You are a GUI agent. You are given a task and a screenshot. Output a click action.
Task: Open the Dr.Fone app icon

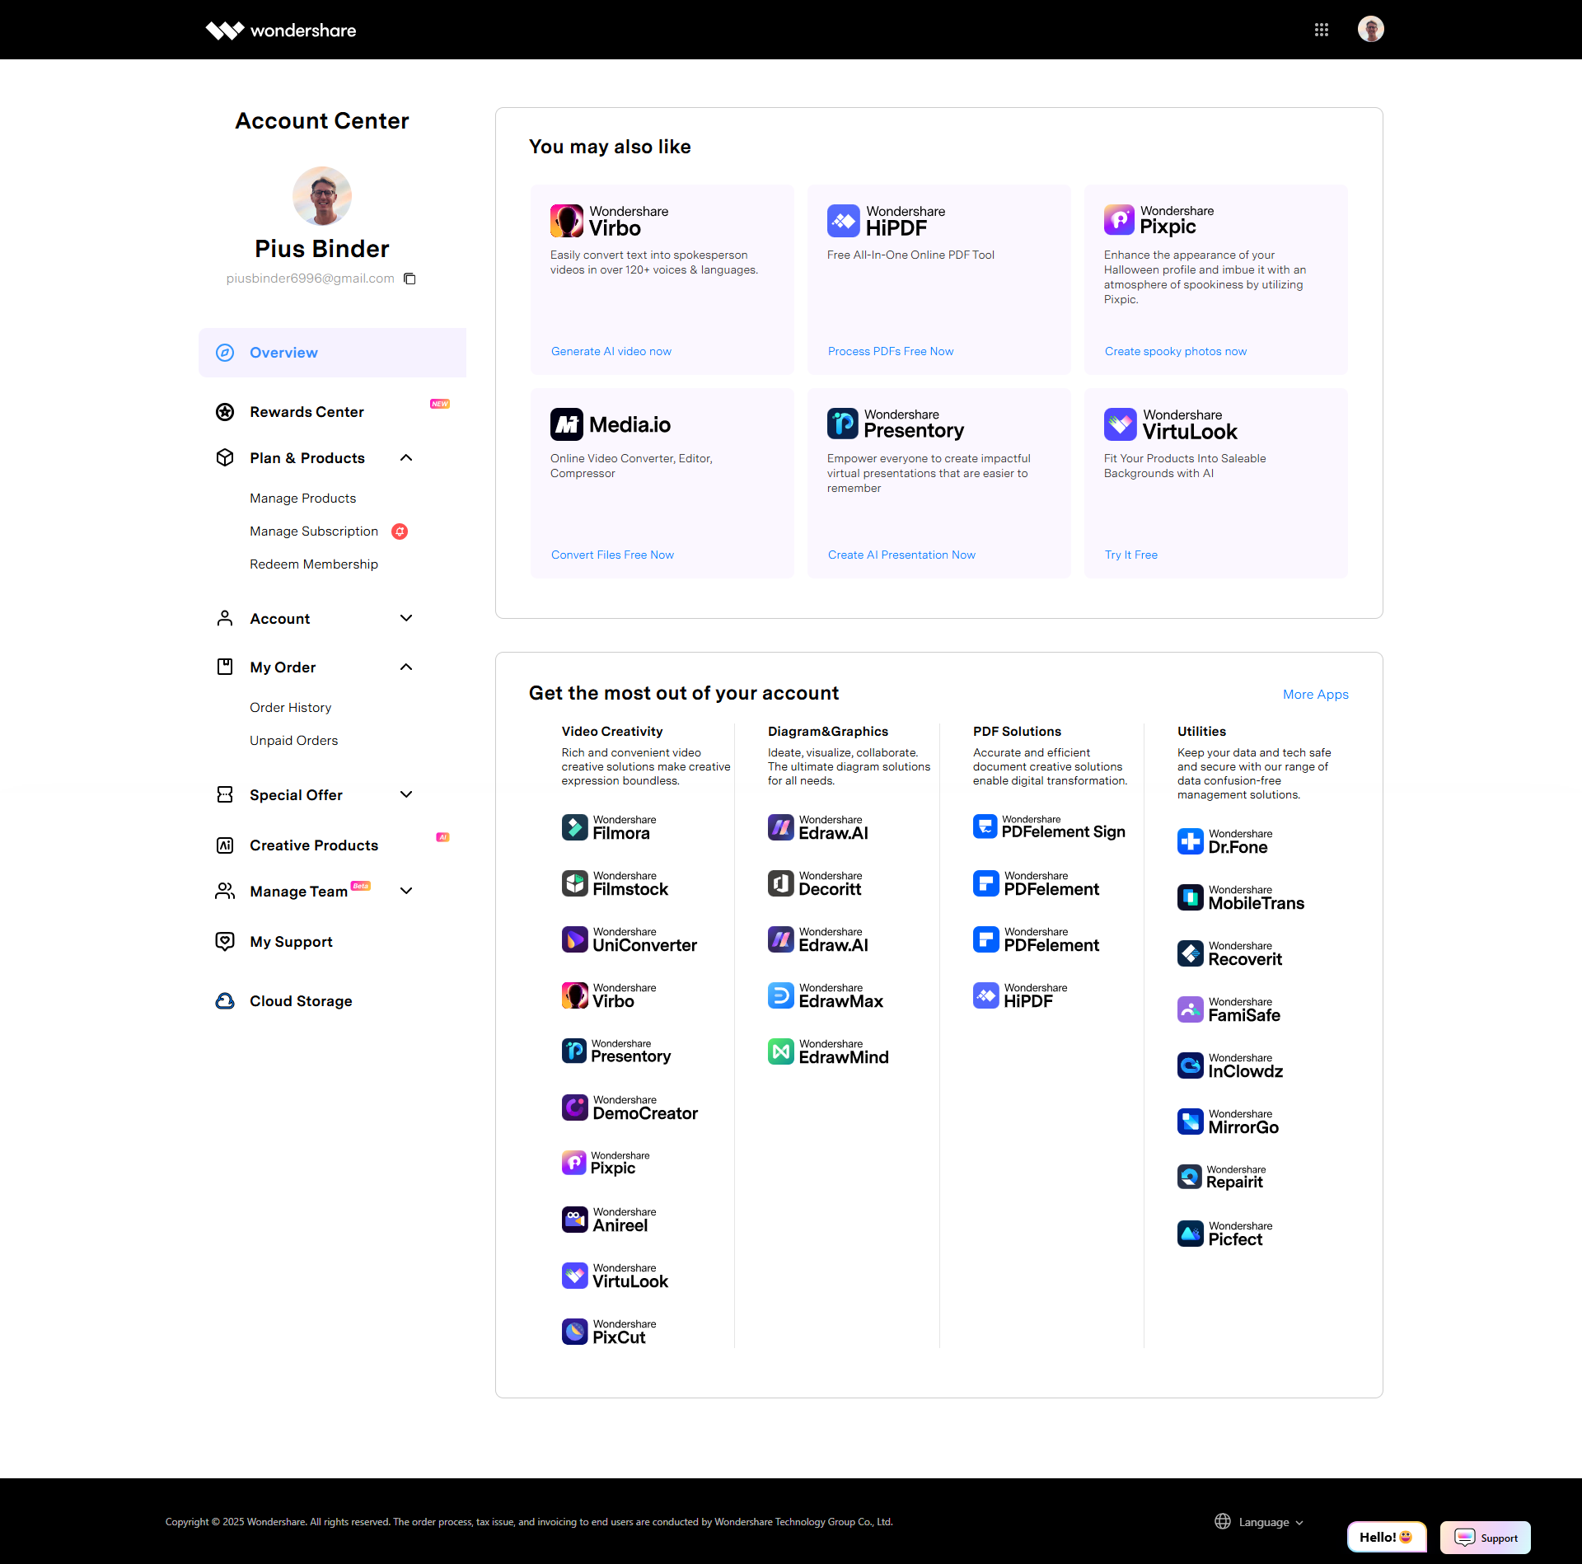[1190, 841]
